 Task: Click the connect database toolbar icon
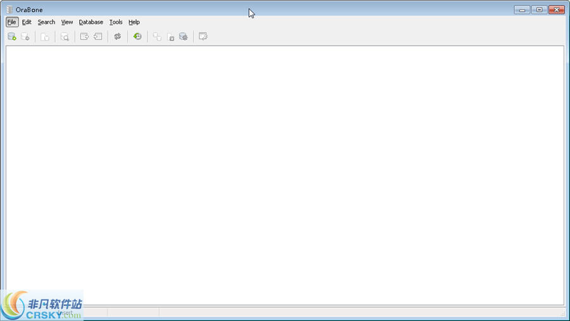(11, 36)
